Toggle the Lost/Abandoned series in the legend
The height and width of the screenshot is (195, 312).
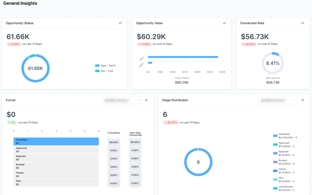click(275, 188)
